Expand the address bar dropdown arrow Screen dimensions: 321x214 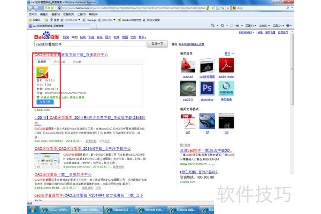coord(213,8)
